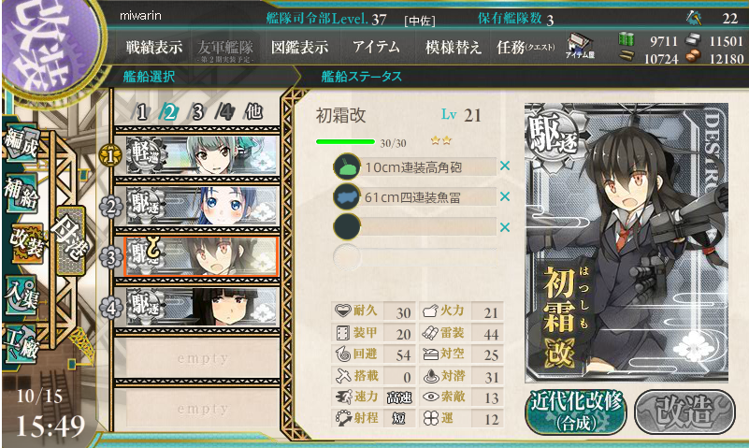This screenshot has width=749, height=448.
Task: Click the 近代化改修 modernization button
Action: [577, 412]
